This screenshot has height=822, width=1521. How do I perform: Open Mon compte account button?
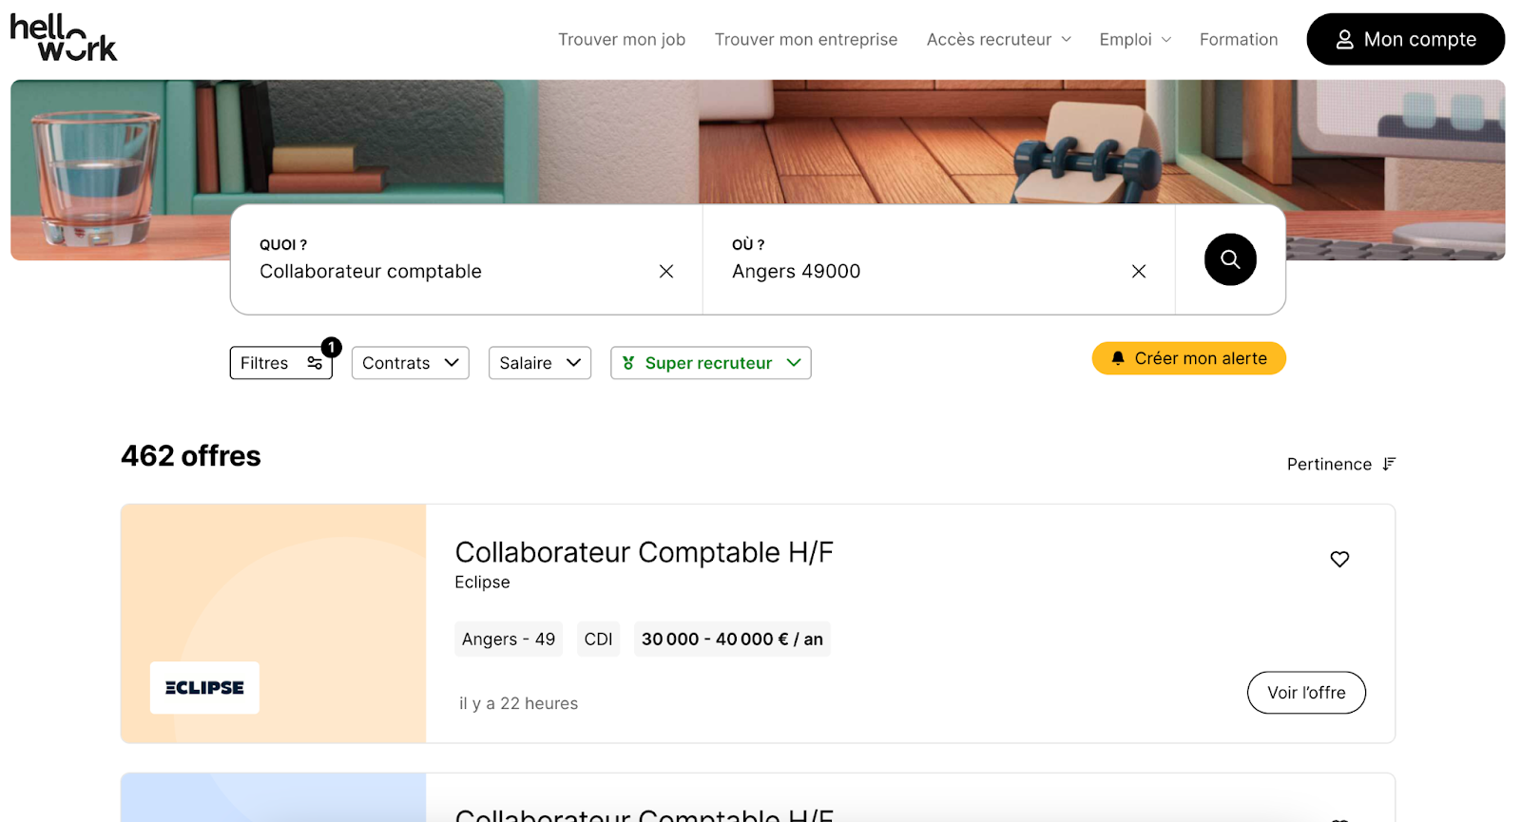(1405, 39)
